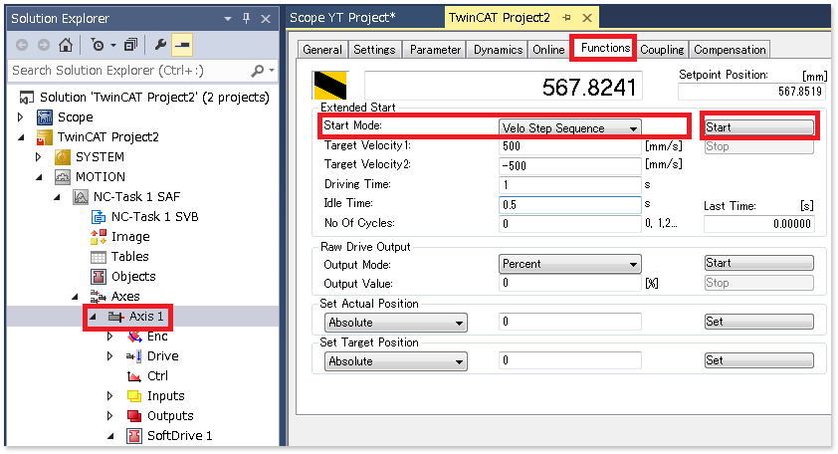Click Stop button in Extended Start
Viewport: 838px width, 454px height.
coord(759,146)
